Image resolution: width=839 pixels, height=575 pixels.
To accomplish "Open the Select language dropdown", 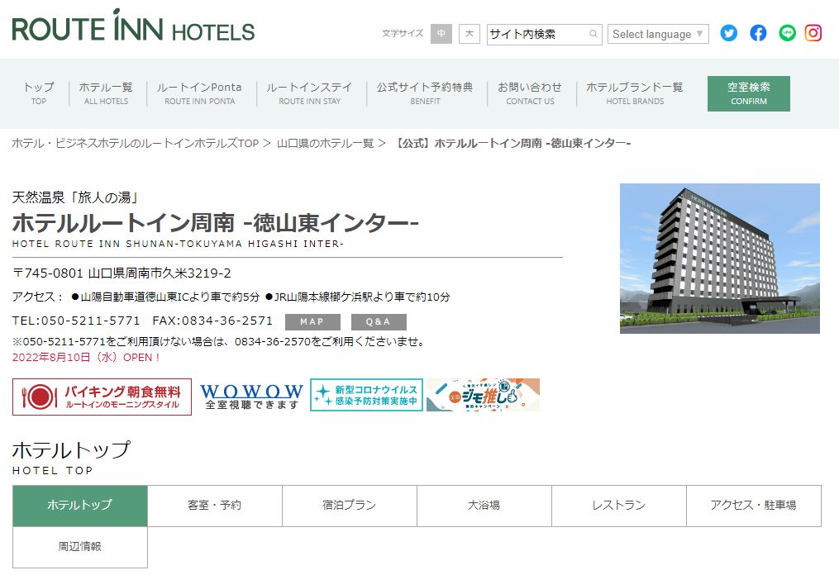I will 658,34.
